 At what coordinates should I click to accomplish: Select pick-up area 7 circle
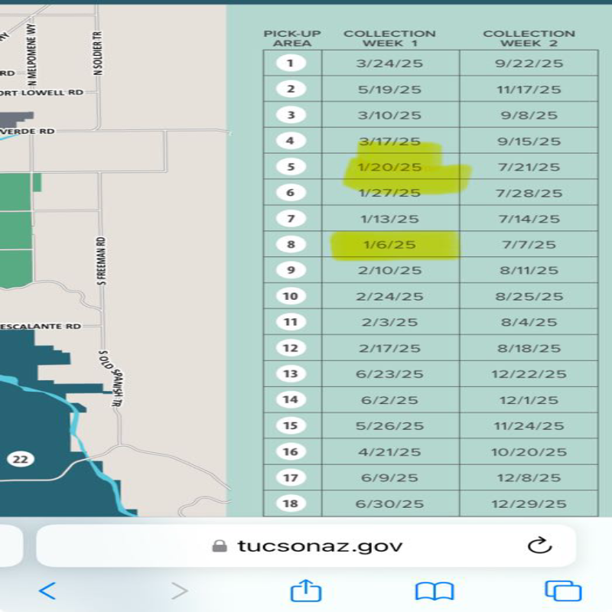(291, 218)
